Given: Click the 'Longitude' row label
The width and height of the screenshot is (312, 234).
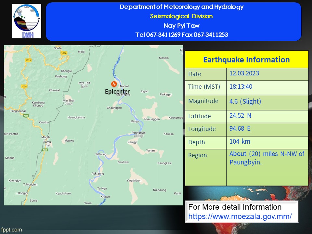Looking at the screenshot, I should point(202,129).
